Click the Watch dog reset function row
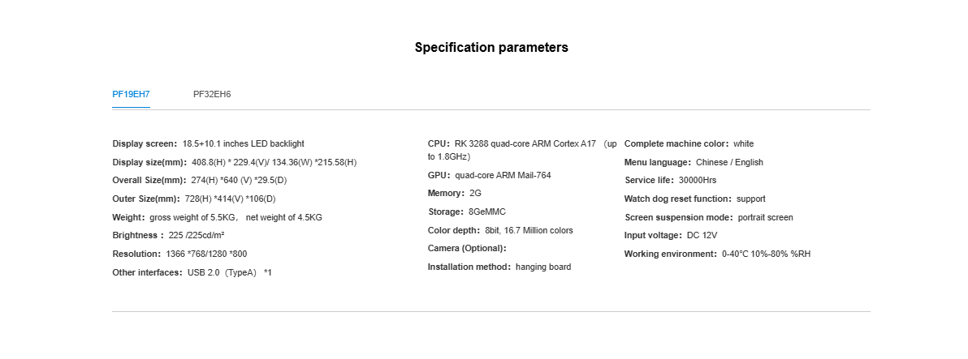The image size is (968, 359). coord(695,199)
